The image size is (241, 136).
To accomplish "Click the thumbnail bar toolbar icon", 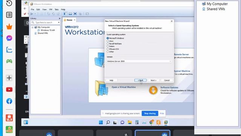I will pyautogui.click(x=70, y=14).
